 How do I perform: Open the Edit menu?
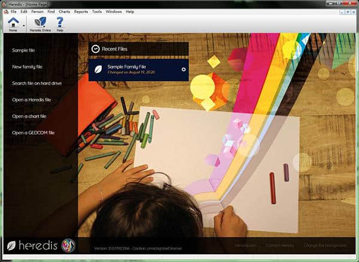pos(24,11)
